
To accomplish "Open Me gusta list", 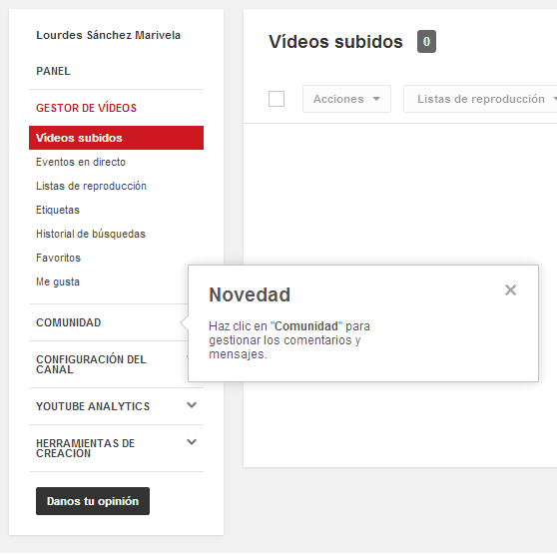I will [58, 281].
